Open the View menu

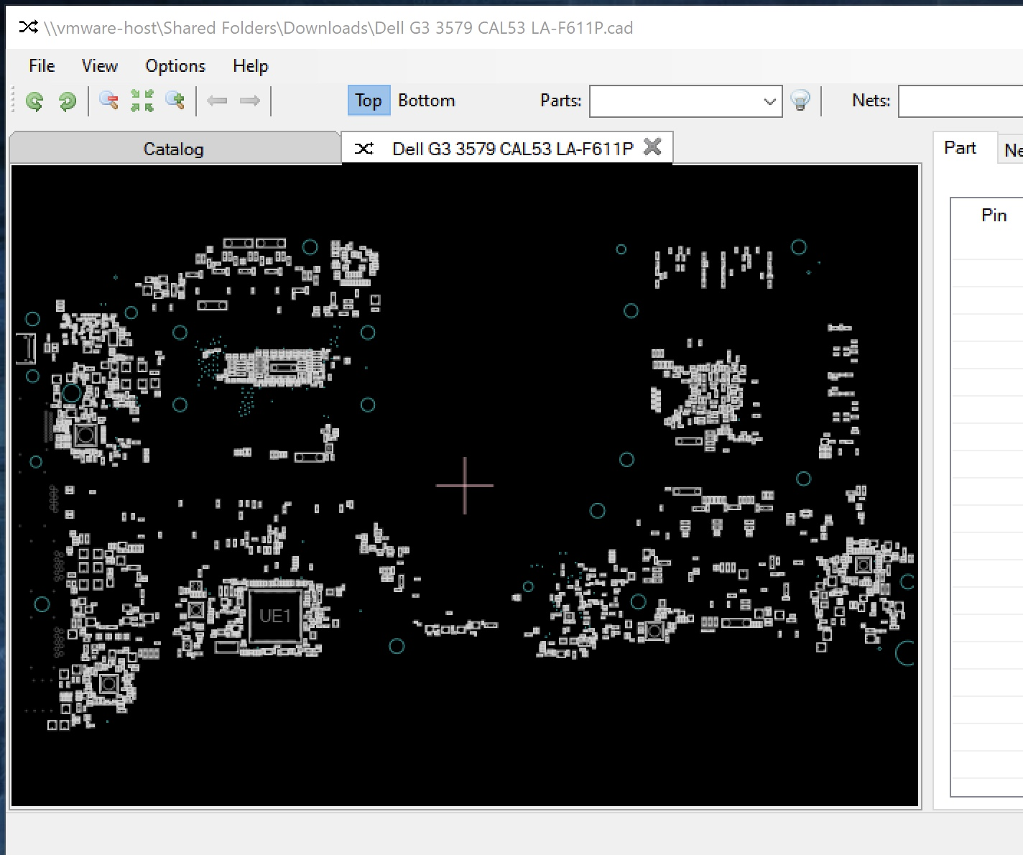click(x=100, y=66)
